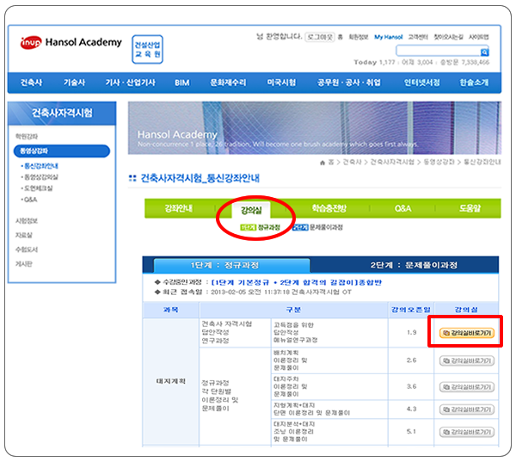Open the 기술사 main menu
This screenshot has height=474, width=516.
(74, 83)
